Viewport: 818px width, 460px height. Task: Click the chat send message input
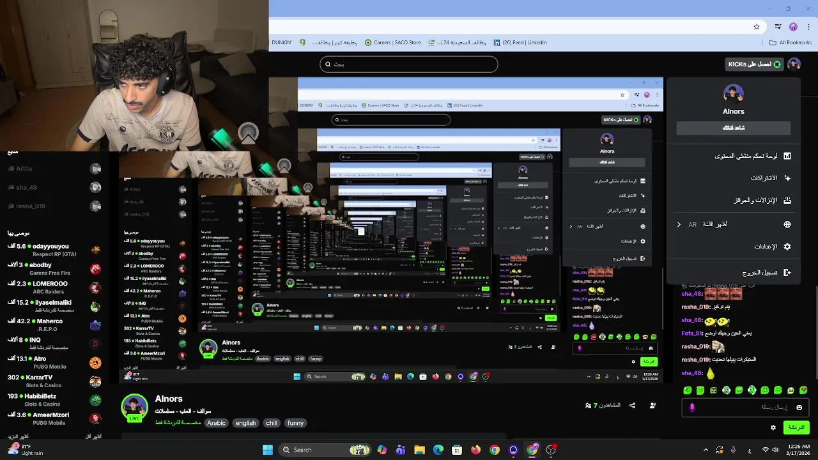pos(745,408)
